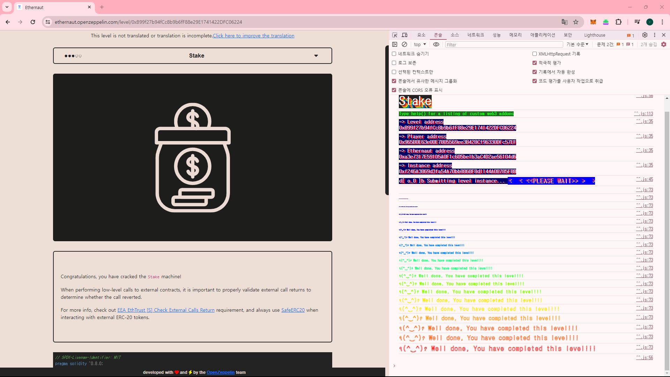The height and width of the screenshot is (377, 670).
Task: Open the 소스 tab
Action: (455, 35)
